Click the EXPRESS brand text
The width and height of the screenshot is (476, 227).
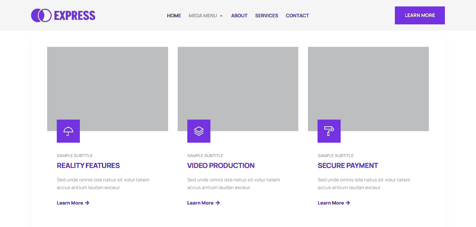tap(75, 15)
